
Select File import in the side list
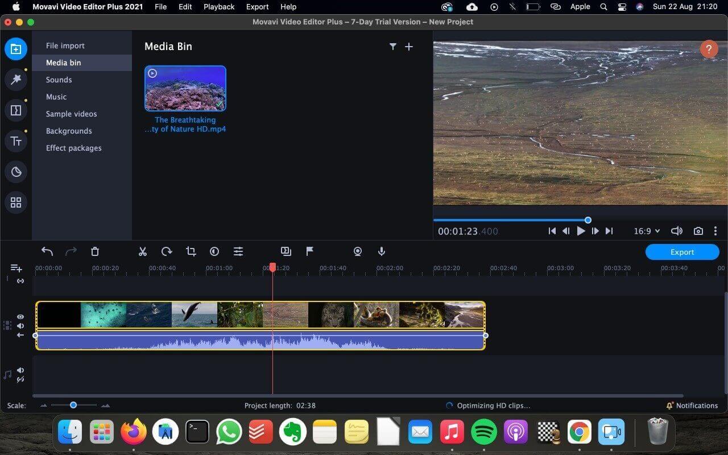click(82, 45)
